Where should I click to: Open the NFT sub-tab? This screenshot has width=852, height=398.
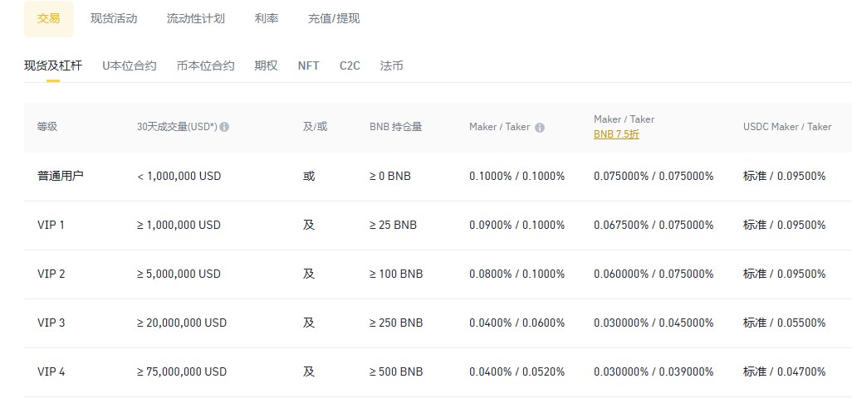[309, 66]
